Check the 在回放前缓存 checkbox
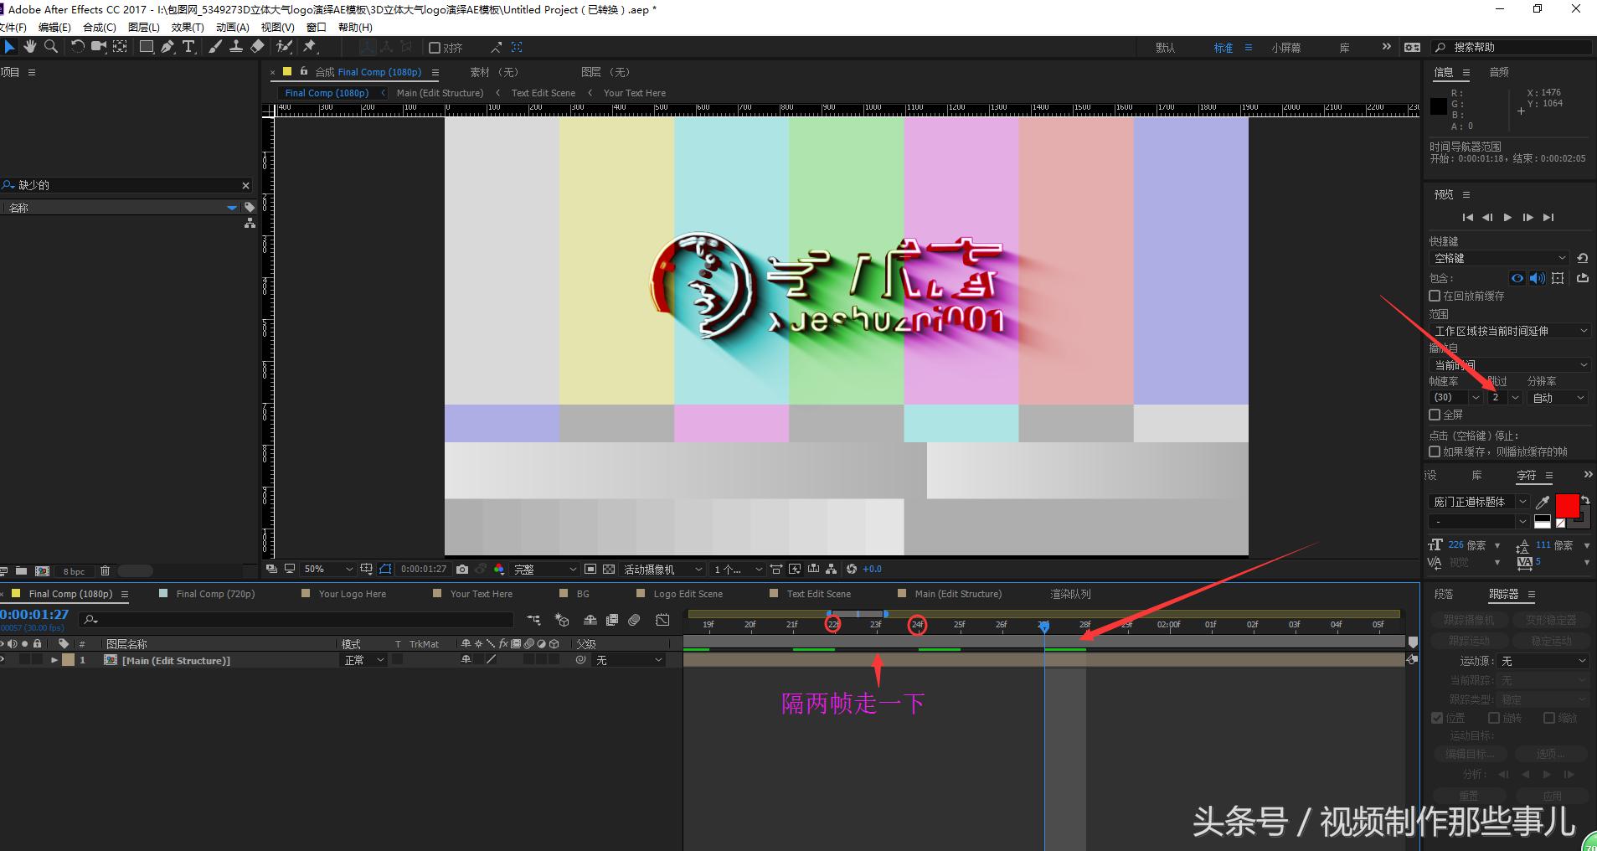1597x851 pixels. 1434,296
